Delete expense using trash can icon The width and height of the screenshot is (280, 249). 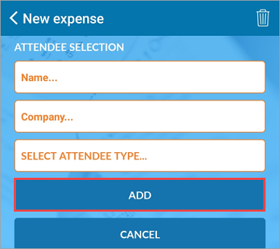[263, 18]
